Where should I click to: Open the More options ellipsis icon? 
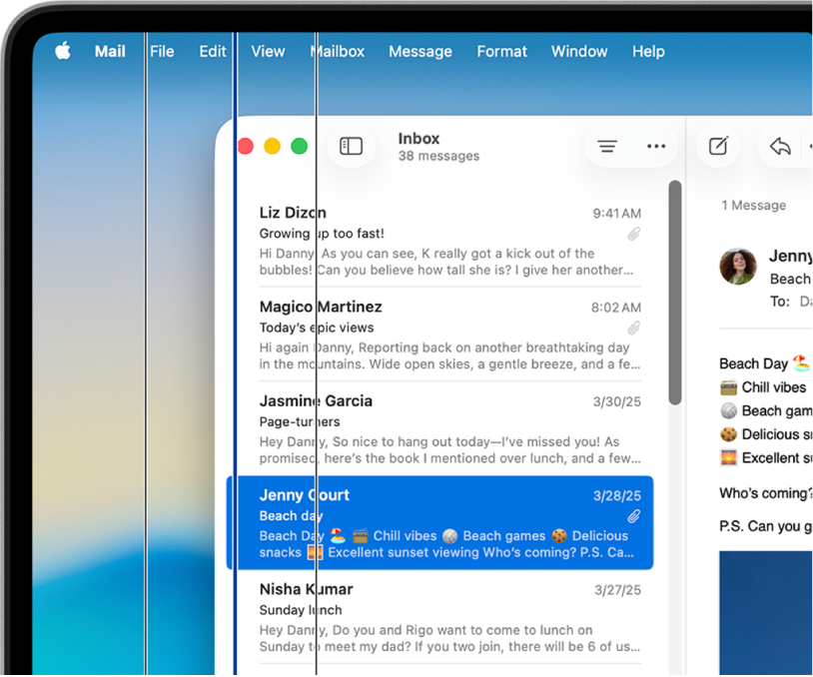pyautogui.click(x=656, y=146)
